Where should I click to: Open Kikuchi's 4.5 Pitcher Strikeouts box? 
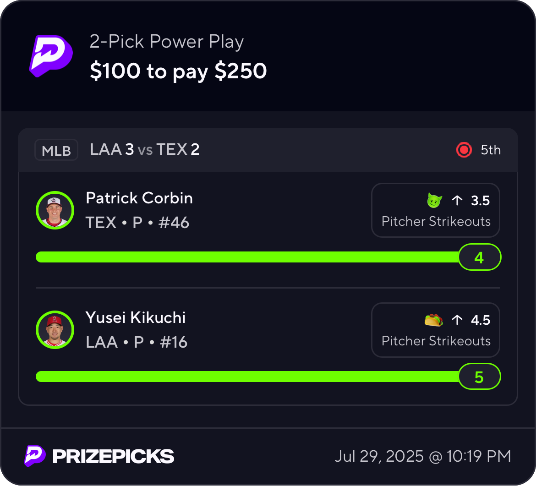coord(436,330)
